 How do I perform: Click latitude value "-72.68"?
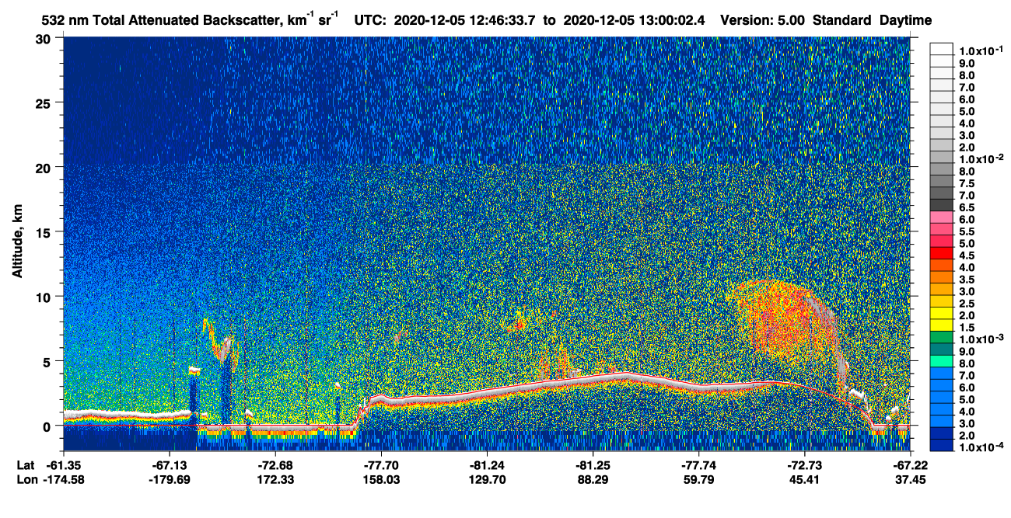click(x=275, y=464)
